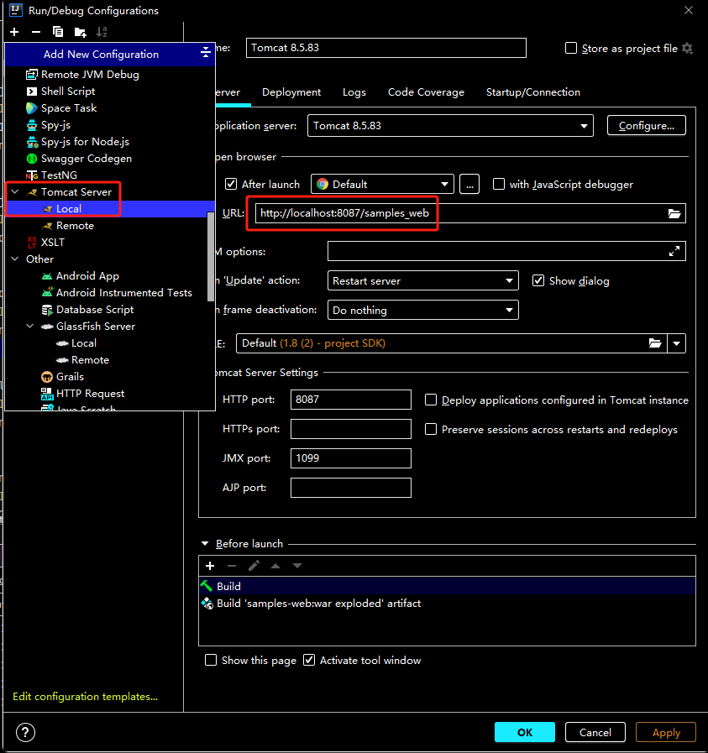Viewport: 708px width, 753px height.
Task: Click the add task plus icon in Before launch
Action: click(210, 566)
